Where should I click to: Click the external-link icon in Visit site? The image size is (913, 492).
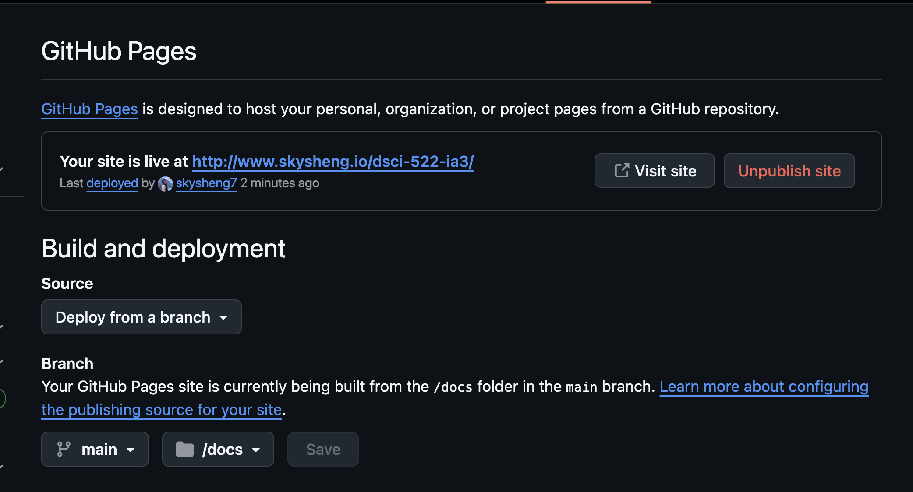[x=622, y=170]
